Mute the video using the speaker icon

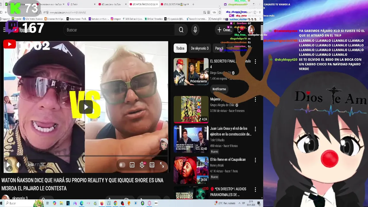pyautogui.click(x=18, y=165)
